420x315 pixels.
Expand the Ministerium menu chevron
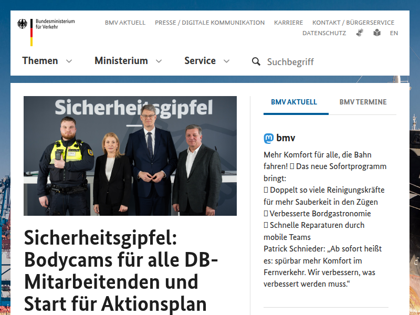[x=159, y=61]
